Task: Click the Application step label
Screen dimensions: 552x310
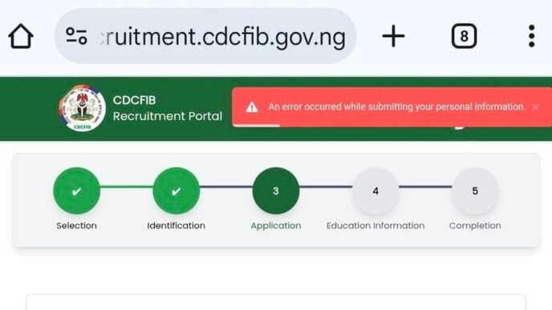Action: 276,226
